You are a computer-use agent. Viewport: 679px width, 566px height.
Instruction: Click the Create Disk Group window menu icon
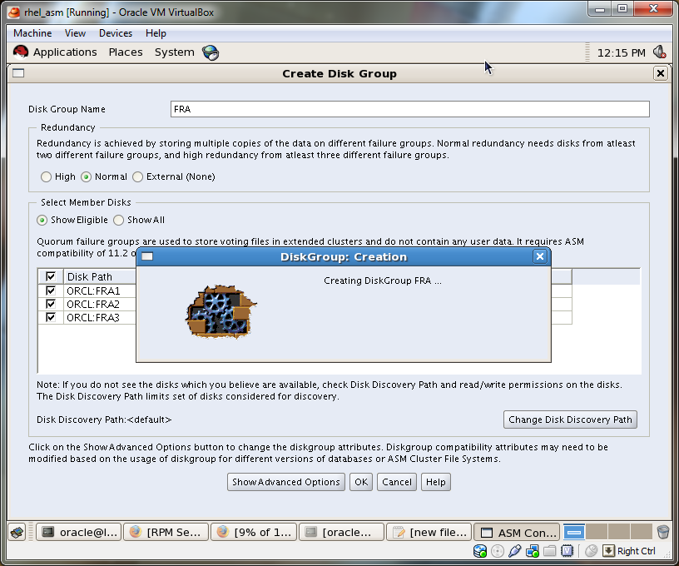point(18,73)
